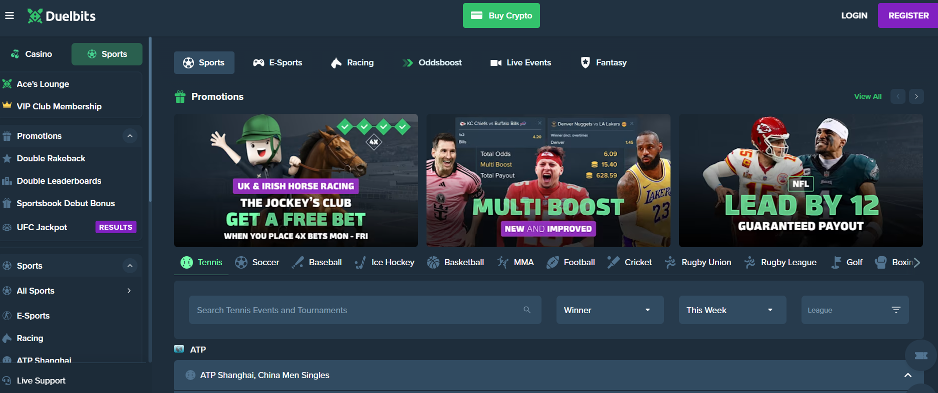Select the Live Events top tab
938x393 pixels.
click(x=520, y=62)
